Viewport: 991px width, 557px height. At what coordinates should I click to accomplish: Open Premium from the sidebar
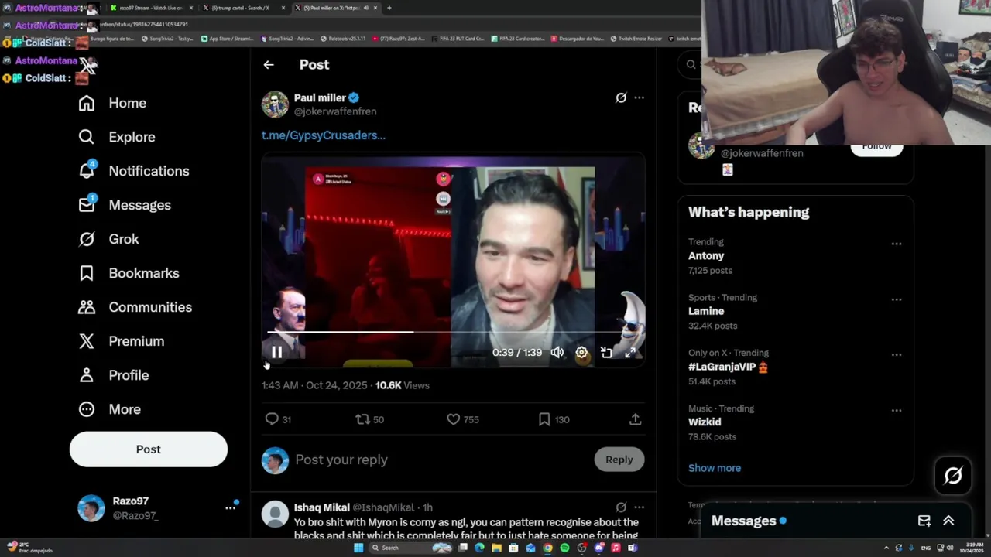(121, 341)
